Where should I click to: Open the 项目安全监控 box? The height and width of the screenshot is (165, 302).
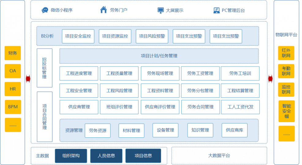click(x=78, y=36)
